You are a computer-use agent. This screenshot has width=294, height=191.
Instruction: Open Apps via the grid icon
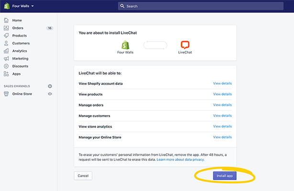tap(6, 74)
